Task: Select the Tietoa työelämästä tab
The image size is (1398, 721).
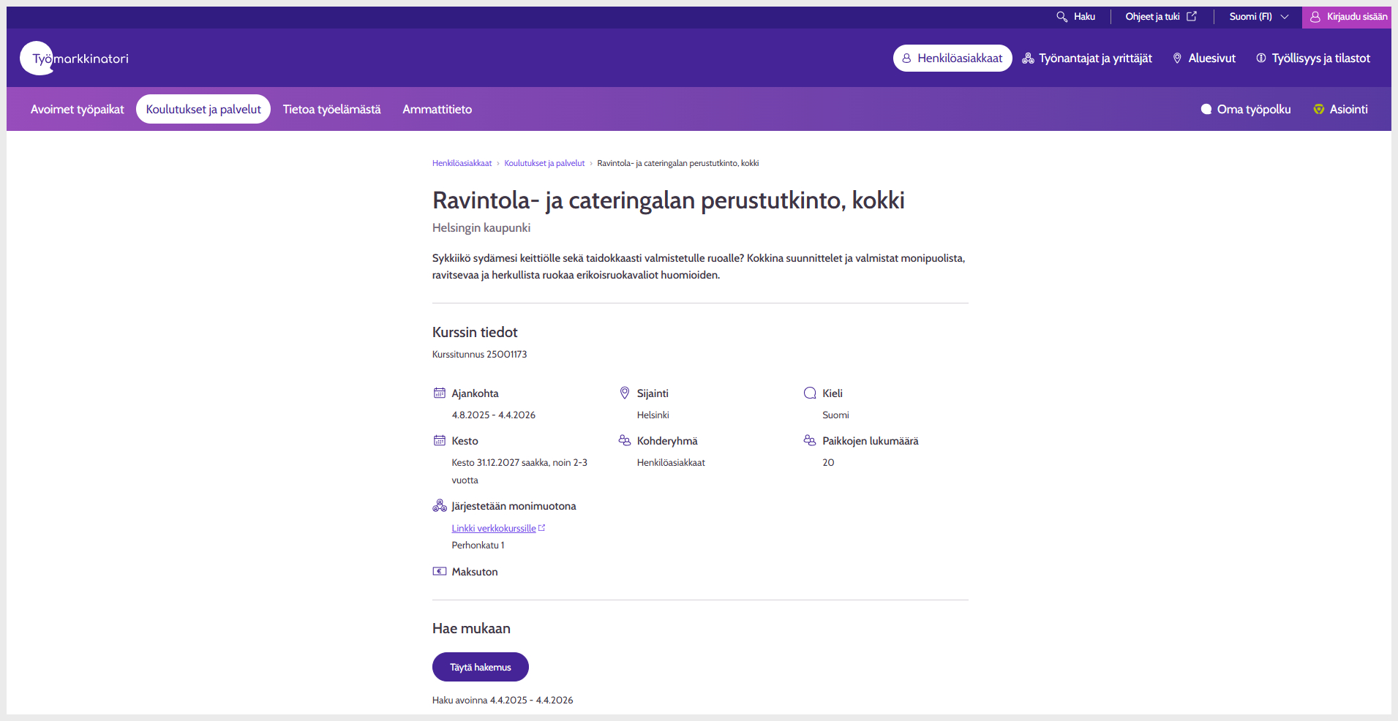Action: coord(331,110)
